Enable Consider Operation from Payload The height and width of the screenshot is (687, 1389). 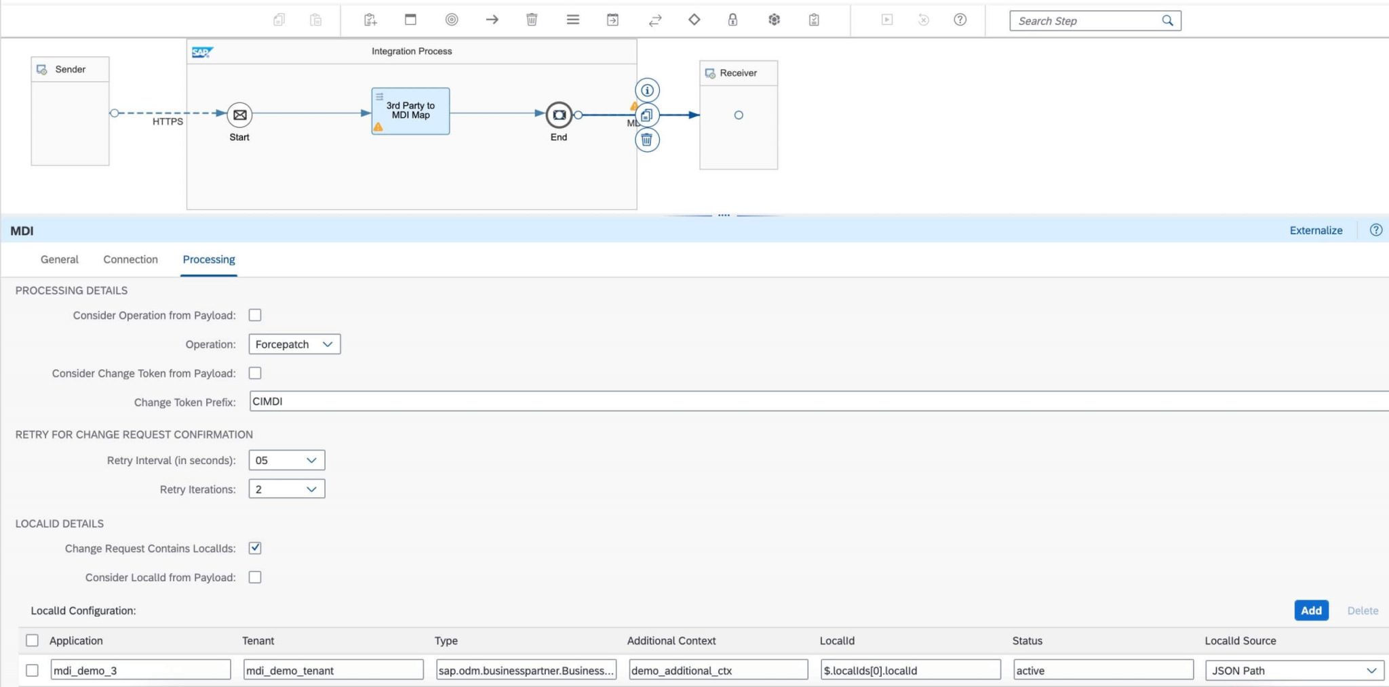pyautogui.click(x=255, y=314)
